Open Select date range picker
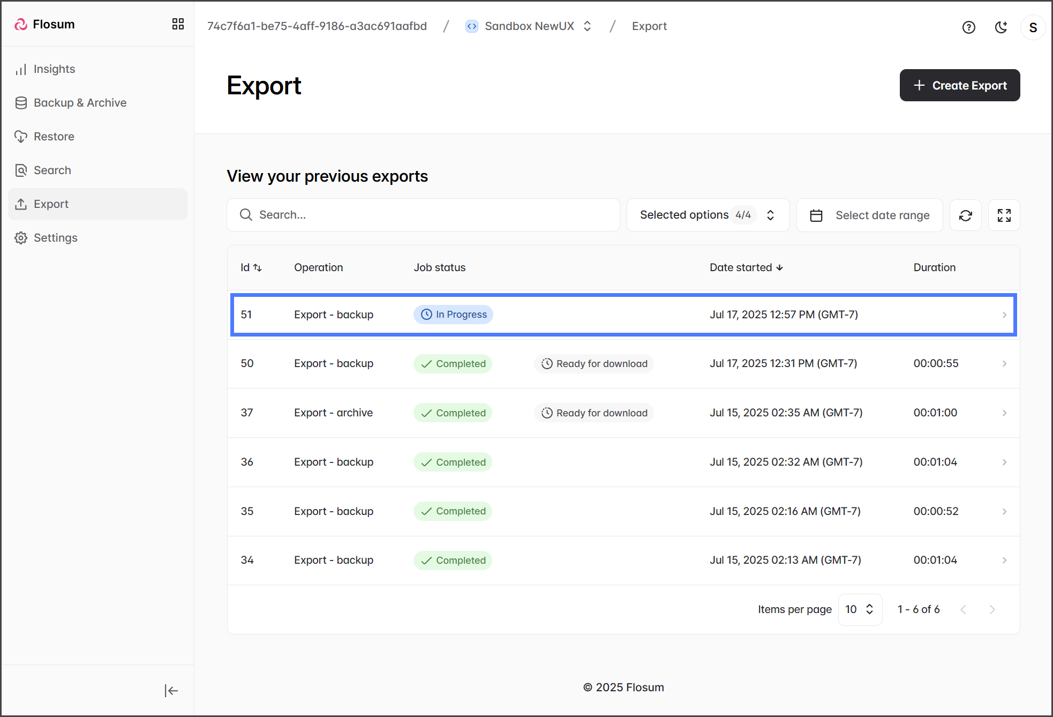This screenshot has height=717, width=1053. tap(869, 215)
